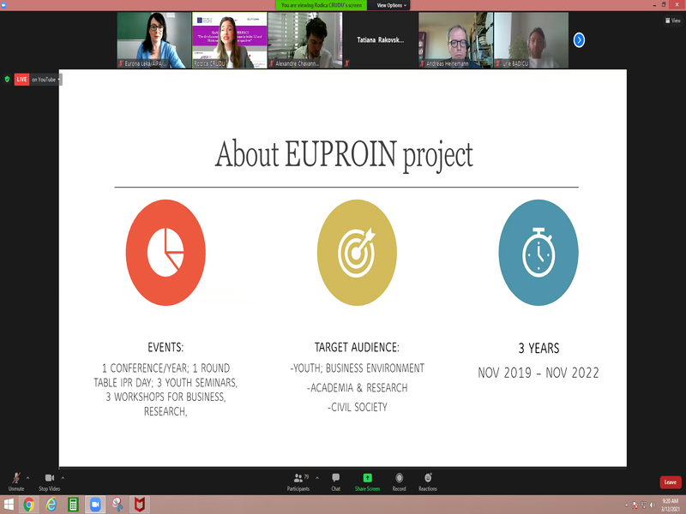Open the Participants panel

pos(298,481)
